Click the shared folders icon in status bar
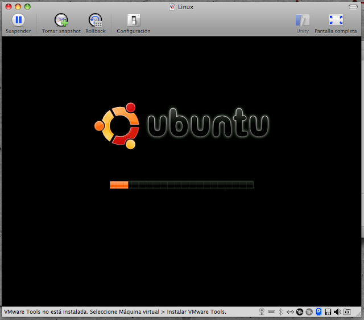Viewport: 364px width, 320px height. click(347, 311)
